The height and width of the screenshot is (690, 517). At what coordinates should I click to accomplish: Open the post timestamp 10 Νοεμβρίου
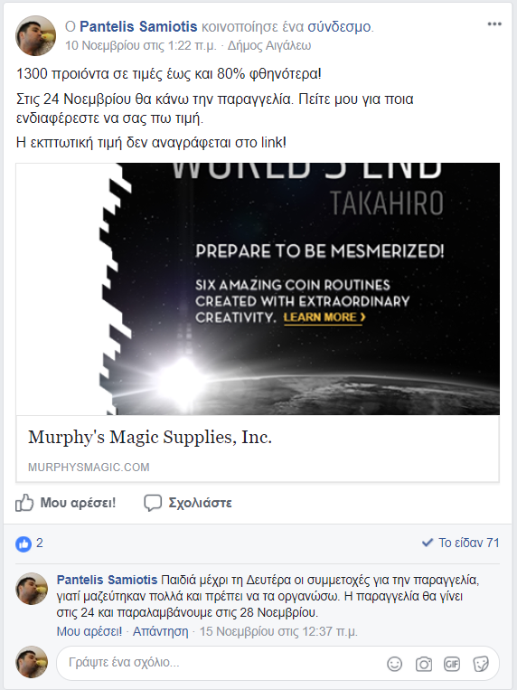141,45
